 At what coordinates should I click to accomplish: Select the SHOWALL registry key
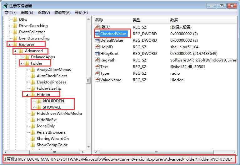52,107
